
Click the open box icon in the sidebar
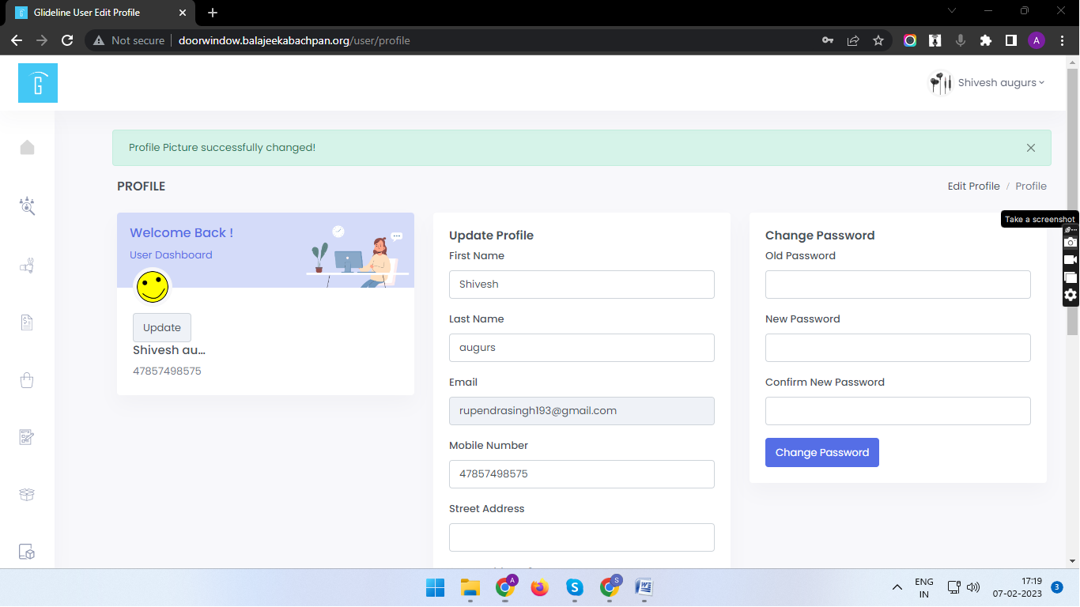(x=27, y=494)
